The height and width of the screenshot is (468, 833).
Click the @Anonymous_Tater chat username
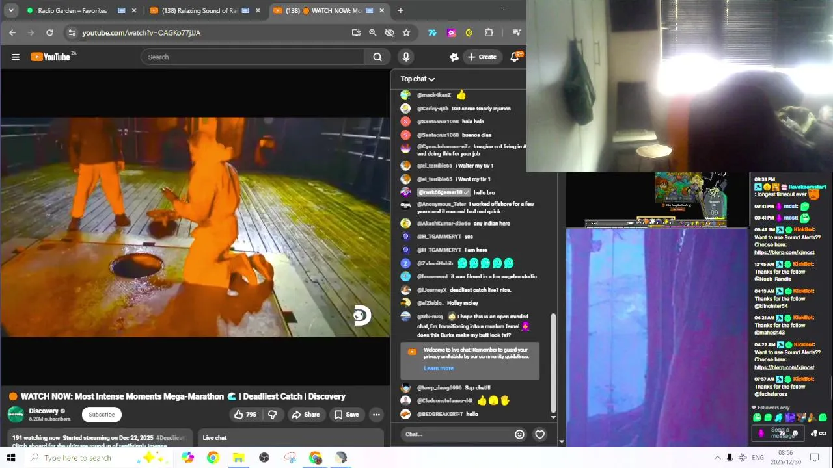point(441,204)
